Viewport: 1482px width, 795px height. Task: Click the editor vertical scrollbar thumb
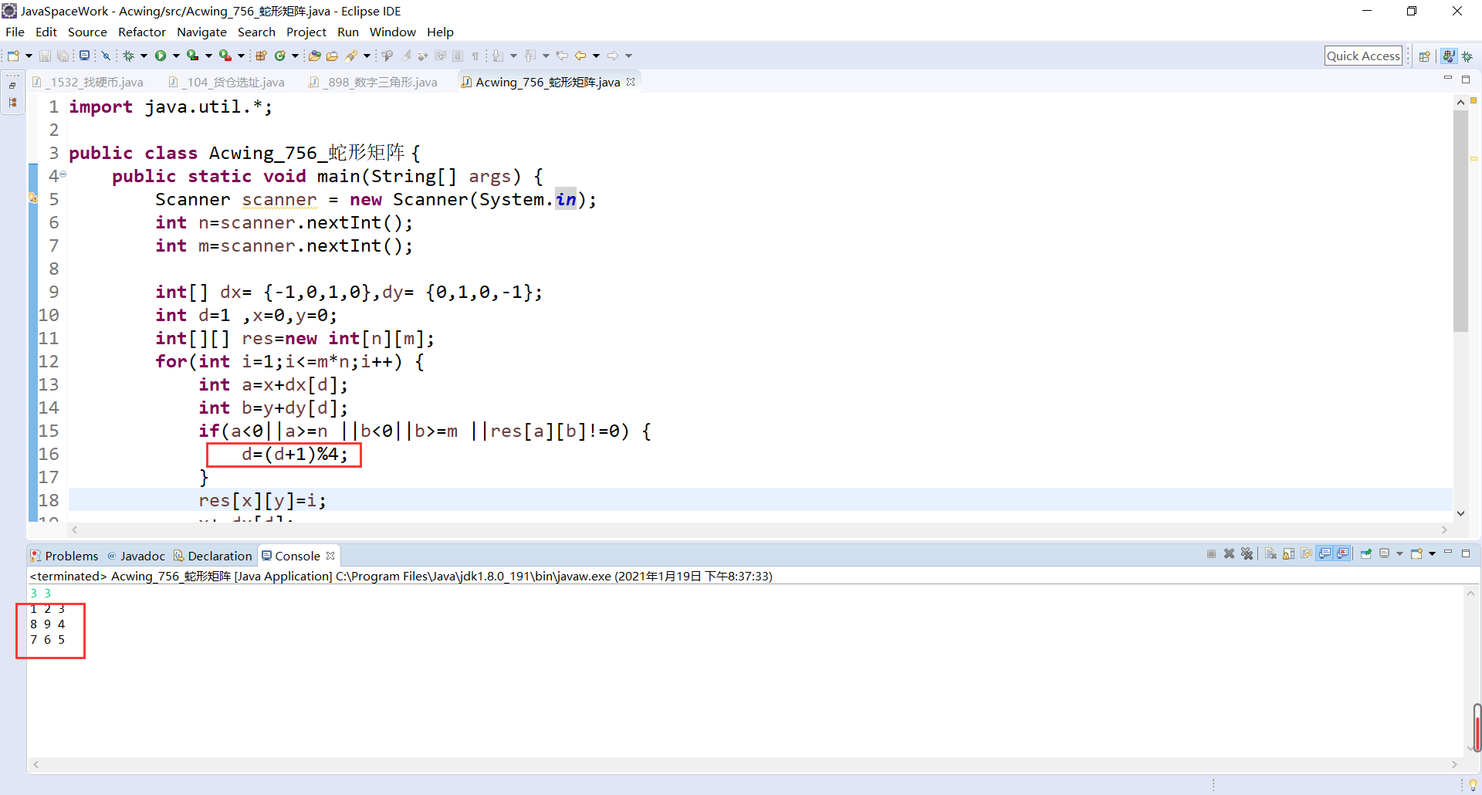(x=1460, y=221)
